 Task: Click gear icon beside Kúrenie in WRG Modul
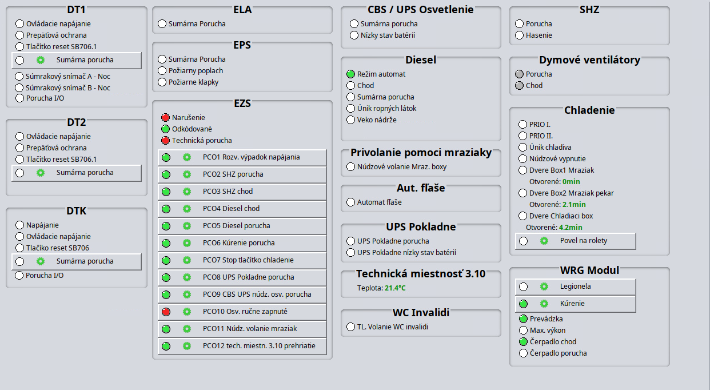544,304
